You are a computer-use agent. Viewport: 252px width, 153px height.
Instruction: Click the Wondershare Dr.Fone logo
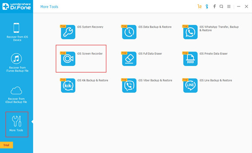(16, 6)
